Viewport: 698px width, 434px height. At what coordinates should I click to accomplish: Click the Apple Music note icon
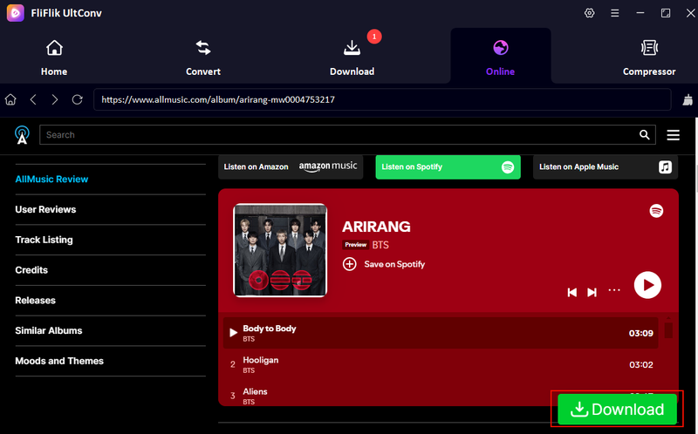(x=665, y=167)
